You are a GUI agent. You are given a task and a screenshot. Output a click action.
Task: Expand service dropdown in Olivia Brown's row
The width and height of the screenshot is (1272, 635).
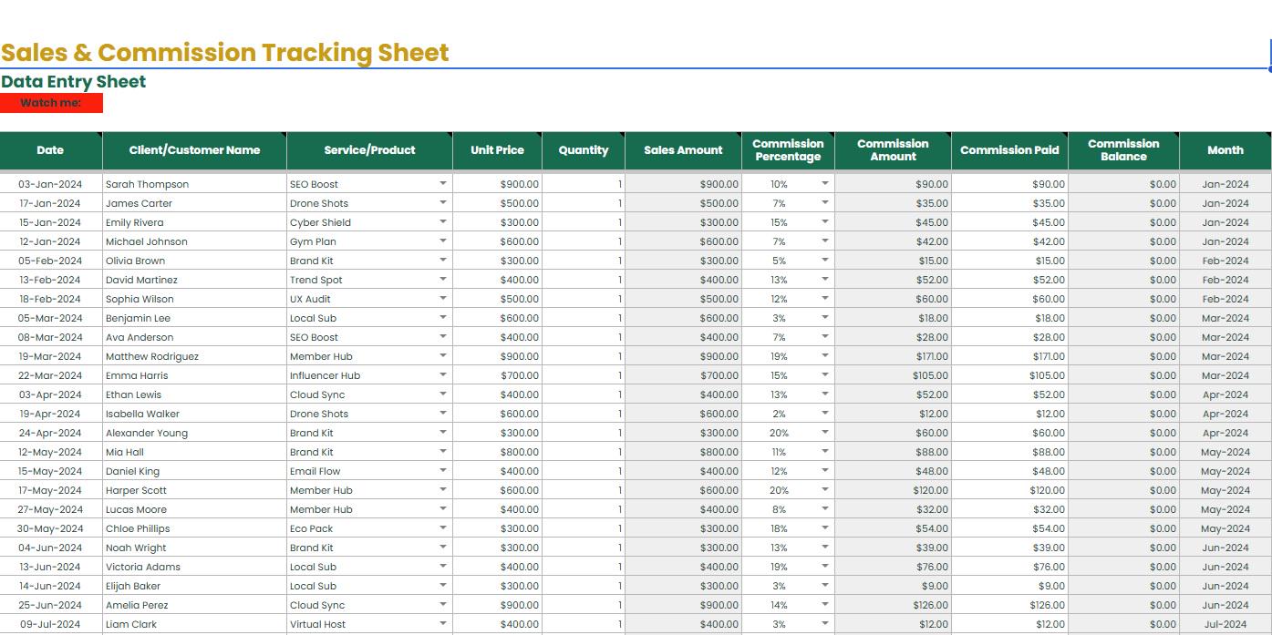[443, 261]
